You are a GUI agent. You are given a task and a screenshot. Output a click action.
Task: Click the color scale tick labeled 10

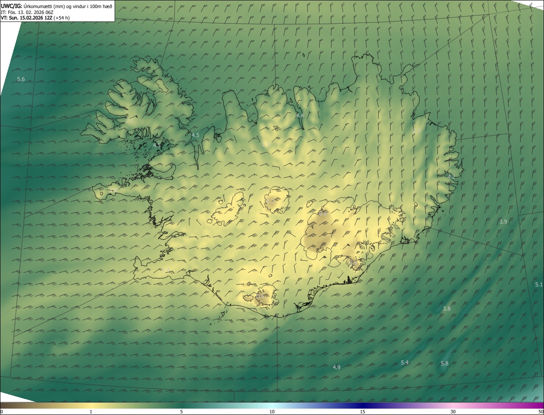[x=272, y=412]
